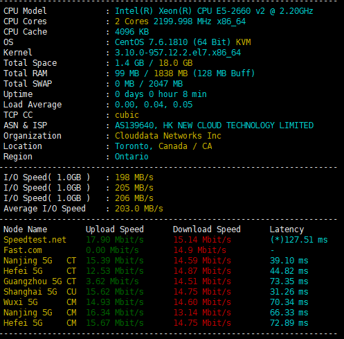Click the CentOS 7.6.1810 OS value
Viewport: 344px width, 339px height.
click(183, 42)
